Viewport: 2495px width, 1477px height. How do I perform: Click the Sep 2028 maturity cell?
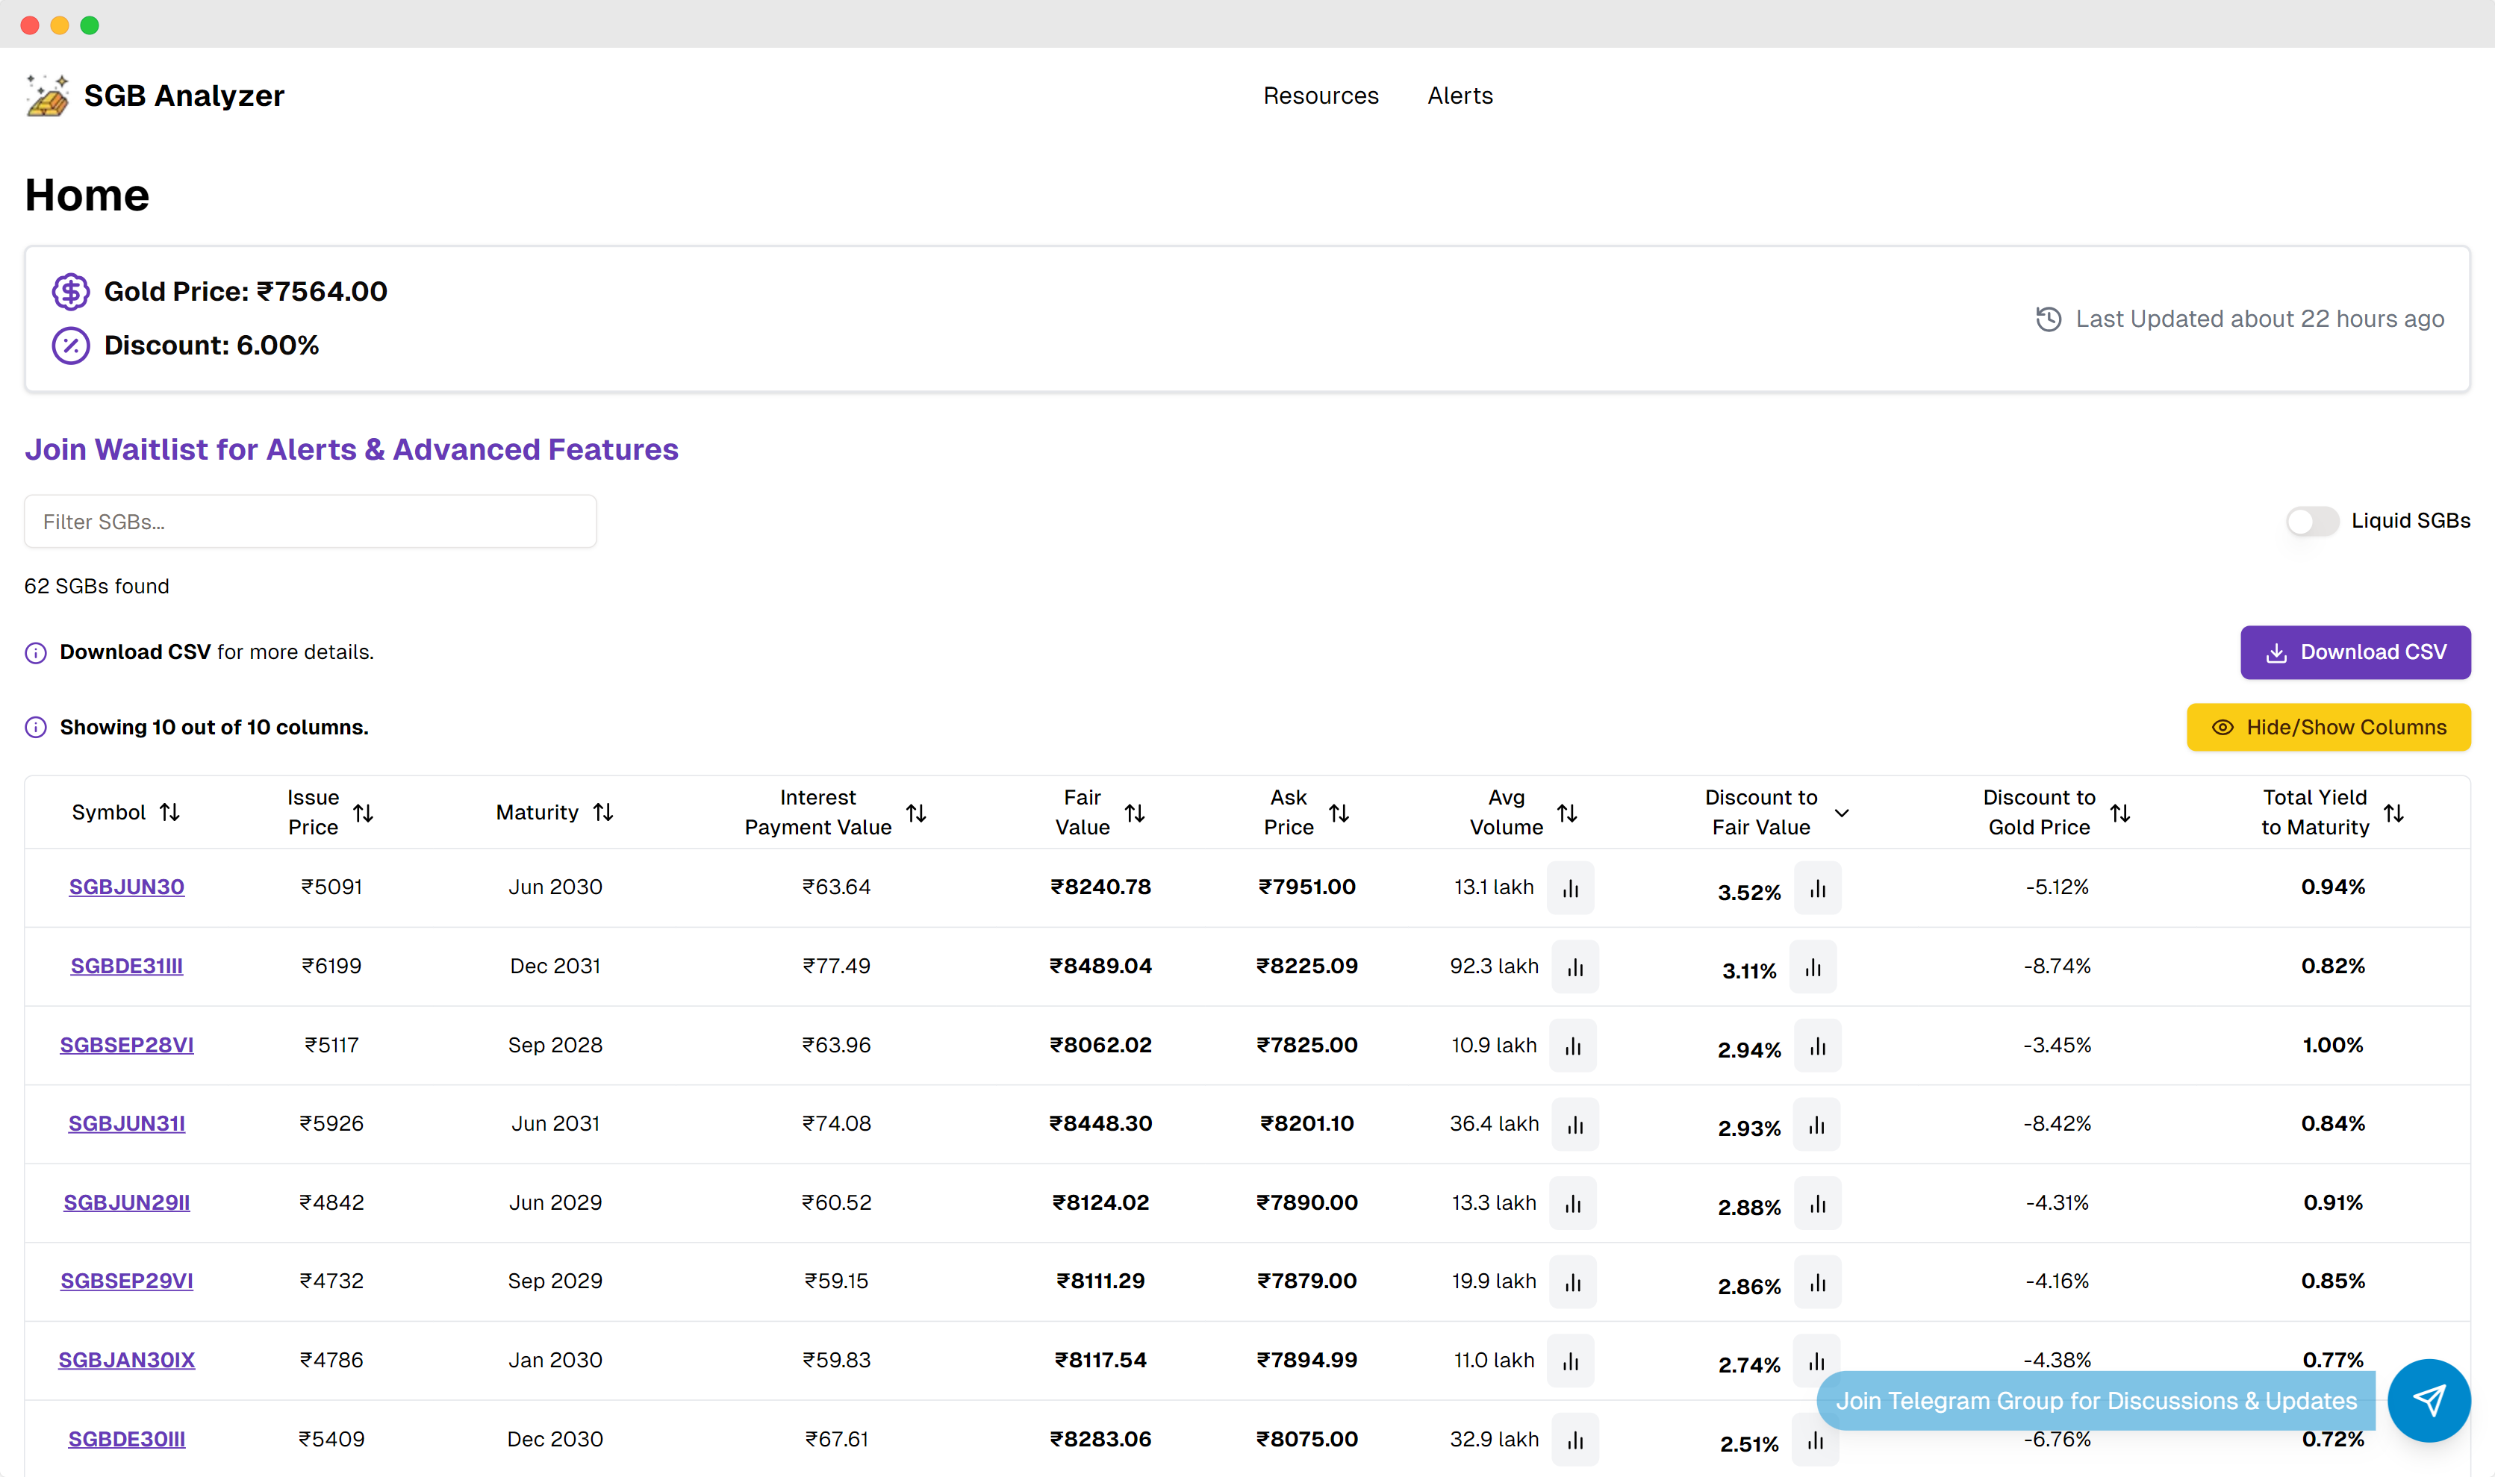click(555, 1045)
